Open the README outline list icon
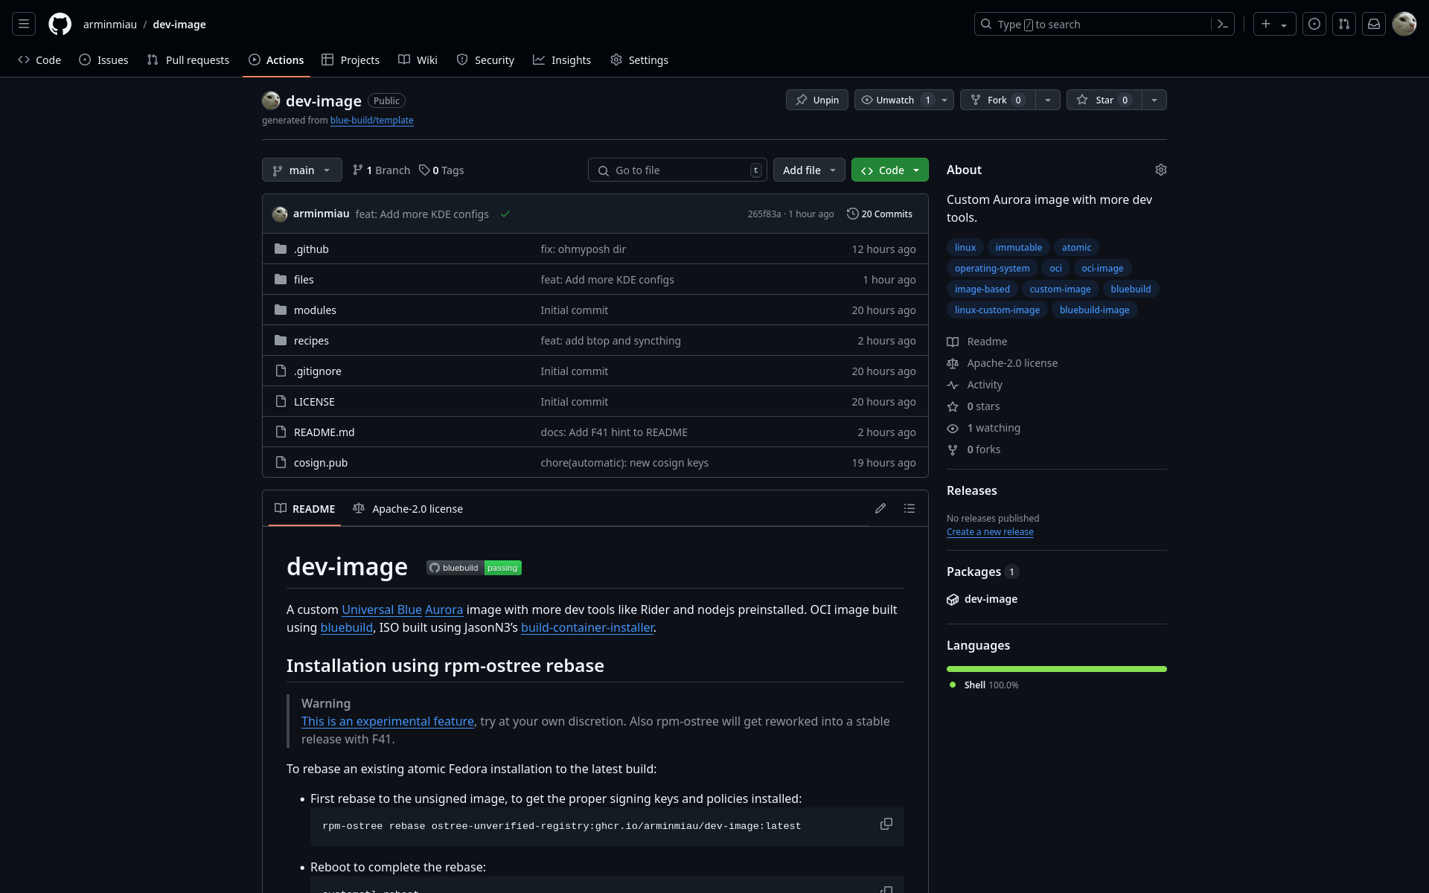This screenshot has width=1429, height=893. coord(909,508)
